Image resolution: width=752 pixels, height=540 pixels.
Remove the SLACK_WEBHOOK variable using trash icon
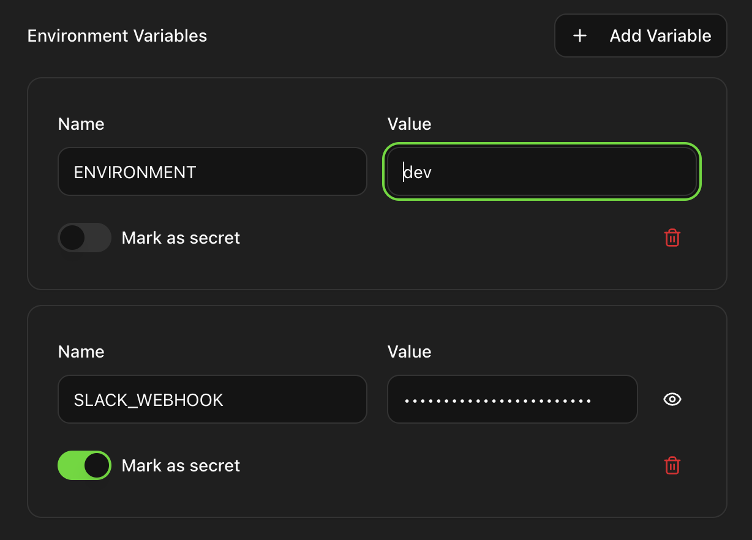tap(672, 465)
